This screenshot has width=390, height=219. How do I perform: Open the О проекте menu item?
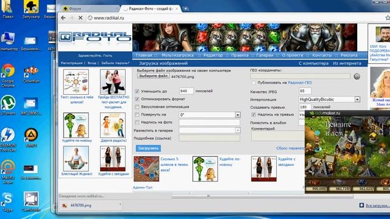click(292, 55)
